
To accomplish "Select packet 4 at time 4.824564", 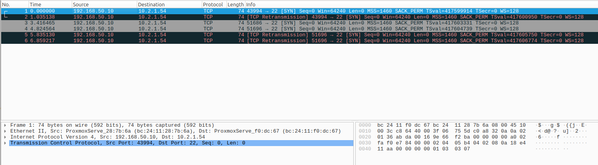I will point(299,29).
